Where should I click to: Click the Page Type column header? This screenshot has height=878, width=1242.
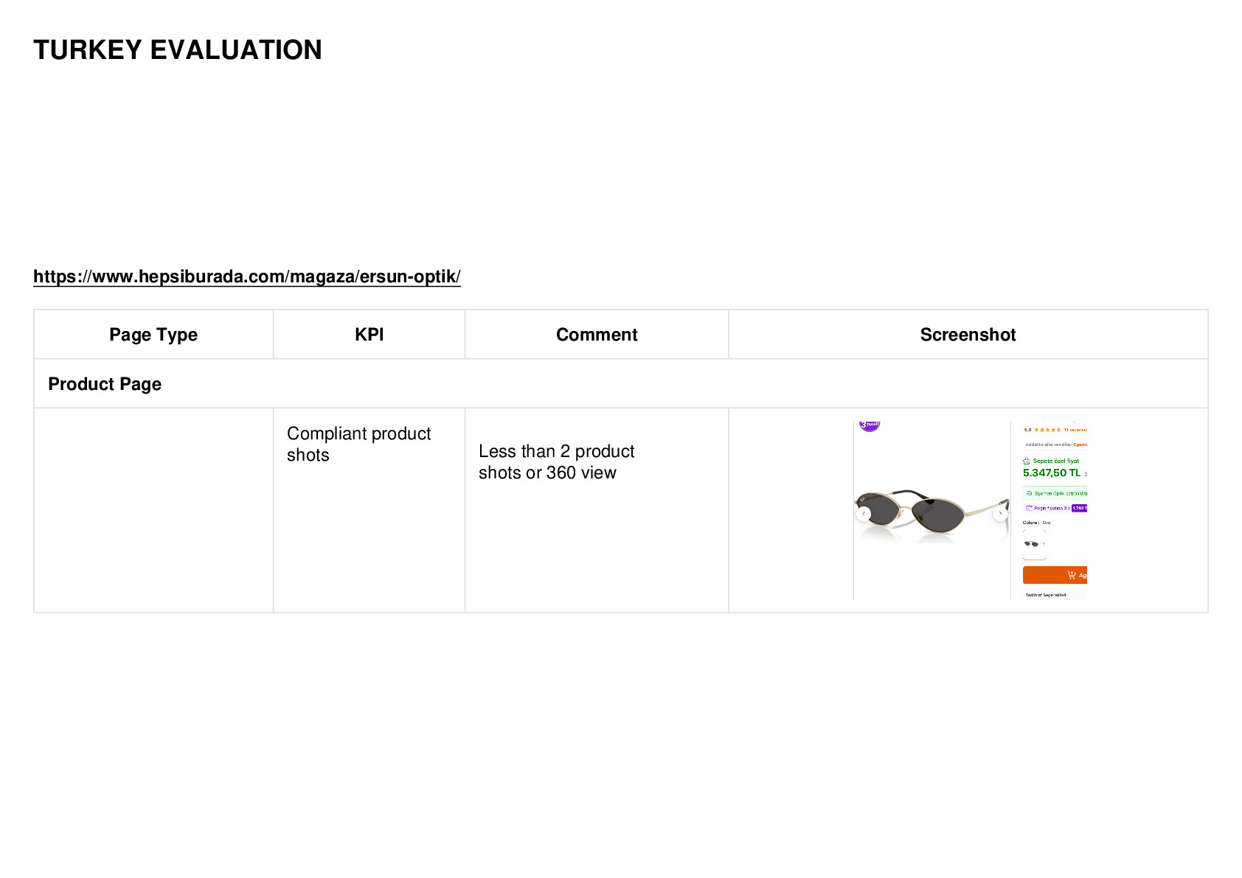tap(153, 335)
